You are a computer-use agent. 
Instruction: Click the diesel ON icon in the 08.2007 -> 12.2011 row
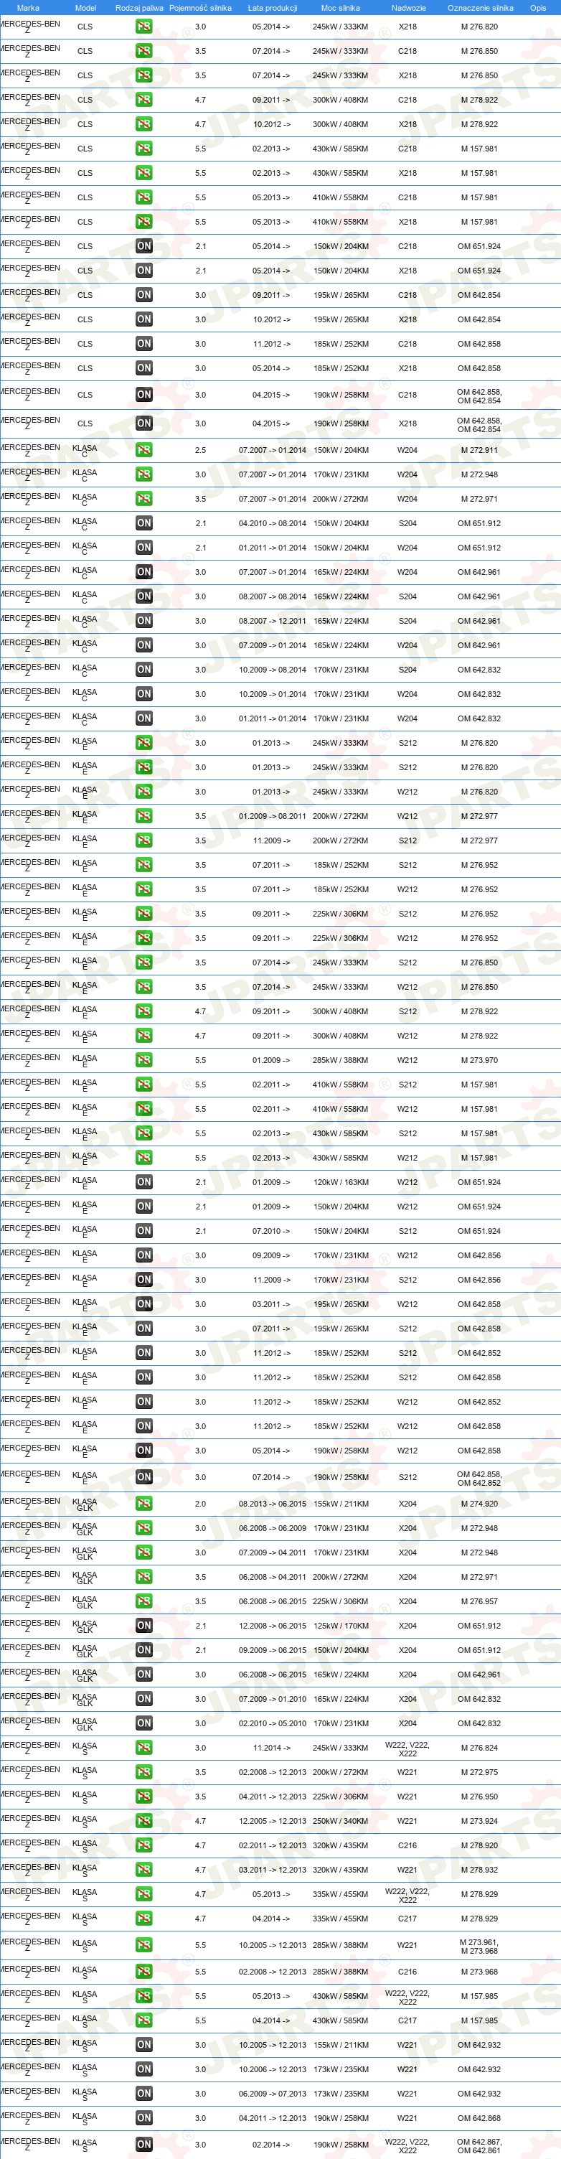(x=144, y=621)
